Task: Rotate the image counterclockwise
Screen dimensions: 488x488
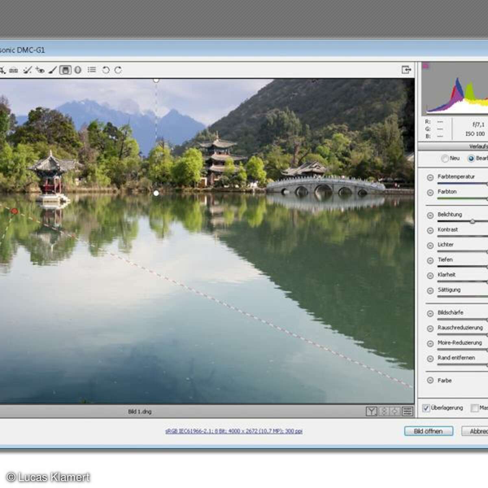Action: [x=106, y=70]
